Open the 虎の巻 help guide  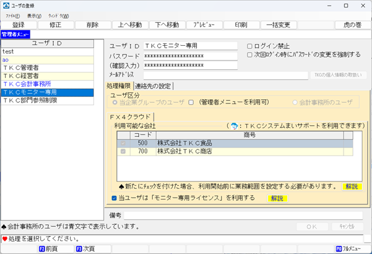353,25
